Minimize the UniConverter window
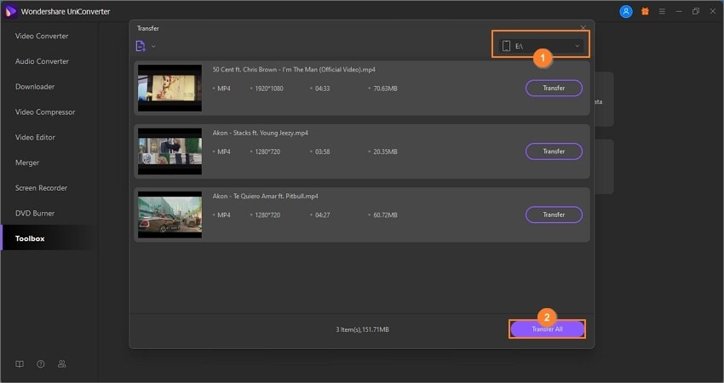Image resolution: width=724 pixels, height=383 pixels. [x=679, y=12]
